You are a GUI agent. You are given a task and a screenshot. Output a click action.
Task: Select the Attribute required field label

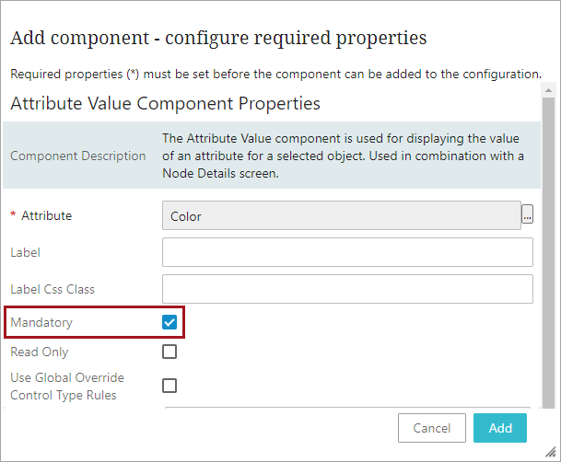tap(46, 215)
